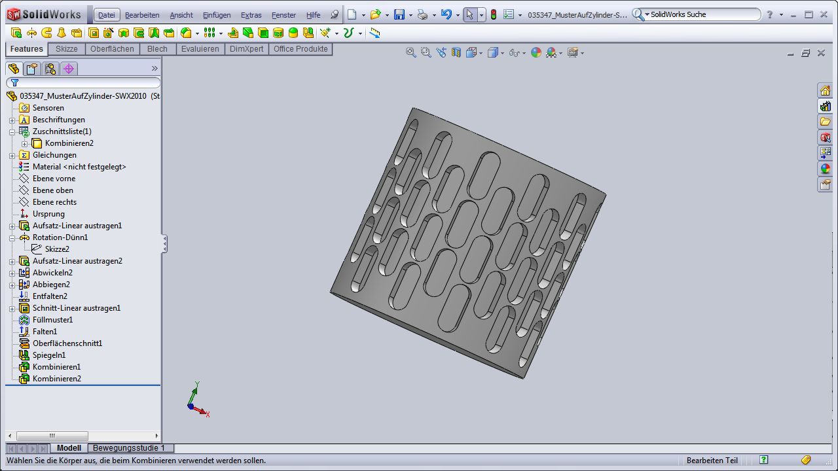838x471 pixels.
Task: Select Füllmuster1 in the feature tree
Action: coord(52,320)
